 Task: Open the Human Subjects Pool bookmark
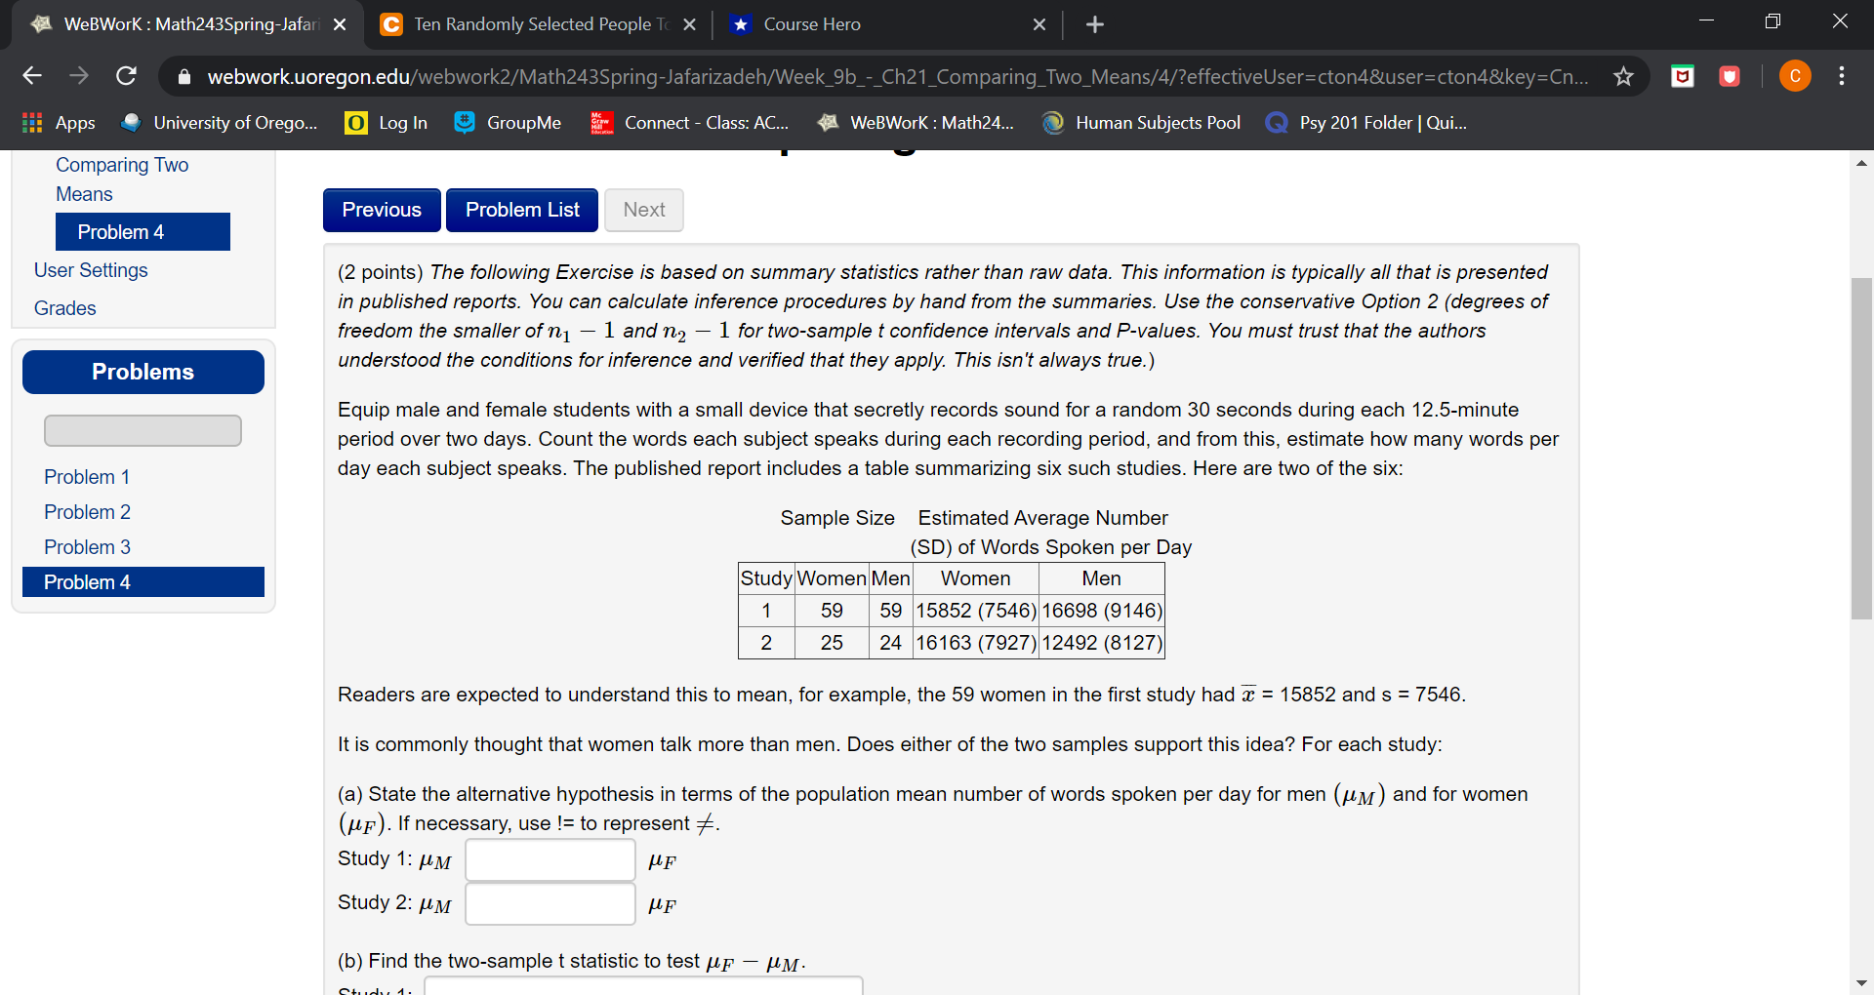[x=1140, y=122]
